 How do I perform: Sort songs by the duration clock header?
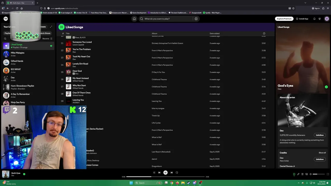coord(264,33)
